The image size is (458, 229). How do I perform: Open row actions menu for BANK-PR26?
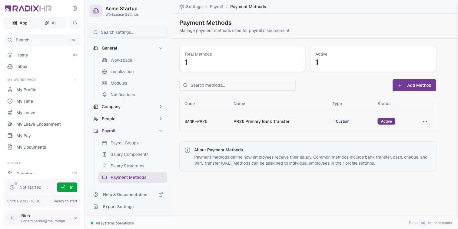pyautogui.click(x=425, y=121)
